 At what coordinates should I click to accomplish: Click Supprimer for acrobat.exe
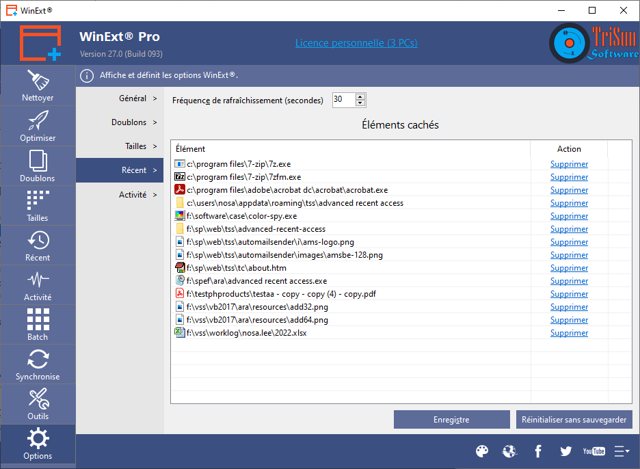tap(569, 190)
